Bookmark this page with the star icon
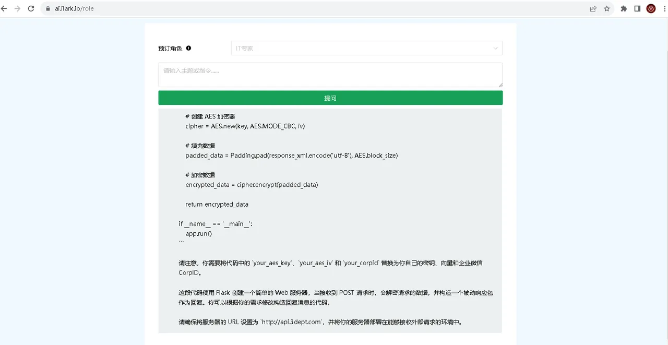 click(607, 8)
